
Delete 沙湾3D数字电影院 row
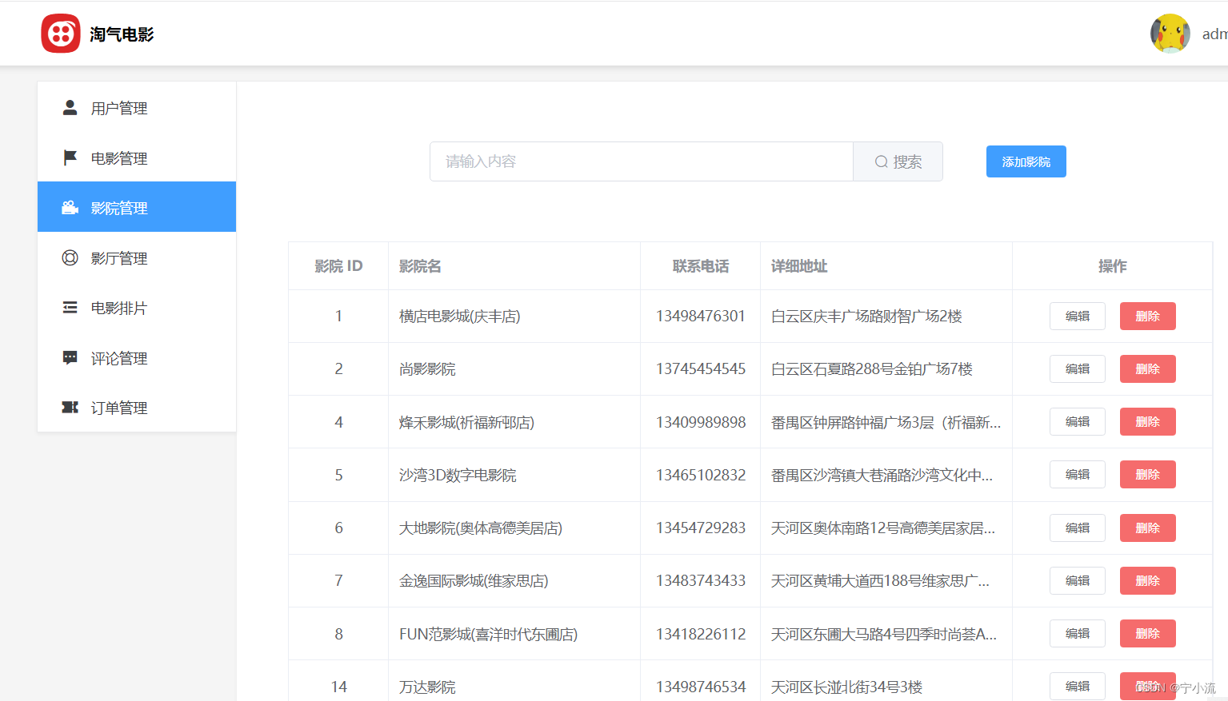pos(1147,474)
